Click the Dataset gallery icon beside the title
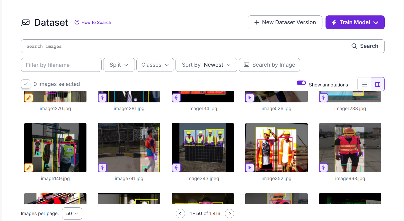 tap(25, 23)
